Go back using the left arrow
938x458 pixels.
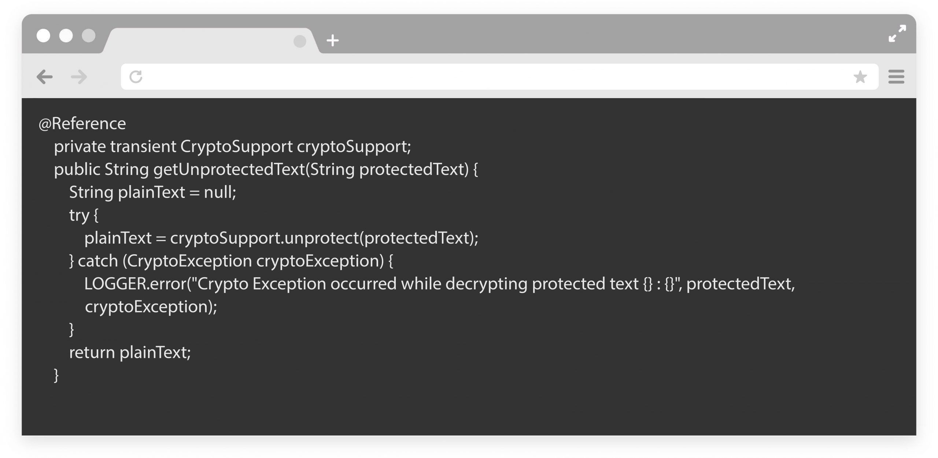(x=45, y=77)
